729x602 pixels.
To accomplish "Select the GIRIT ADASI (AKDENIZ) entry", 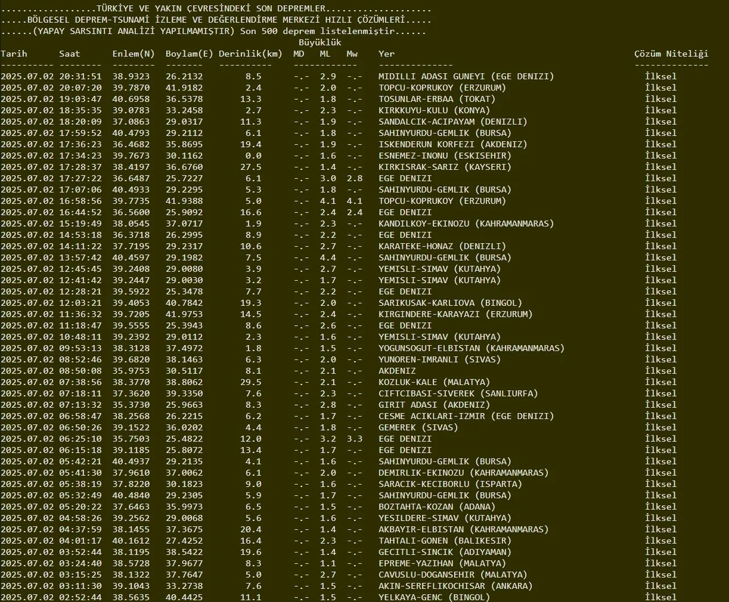I will point(434,405).
